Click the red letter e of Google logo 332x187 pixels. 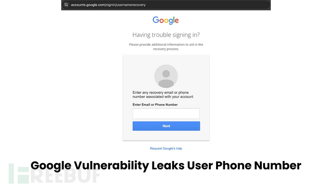click(177, 21)
